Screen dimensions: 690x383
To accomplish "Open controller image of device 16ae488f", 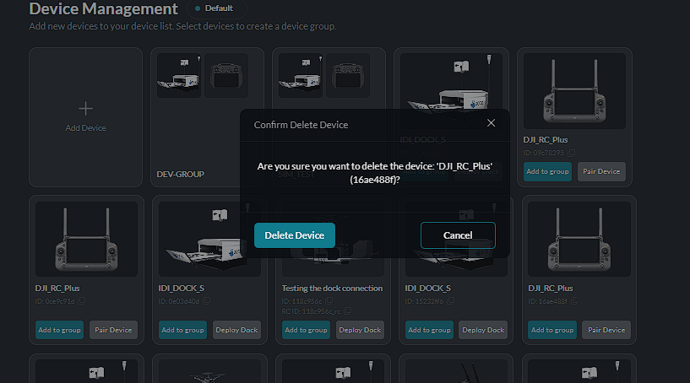I will [579, 239].
